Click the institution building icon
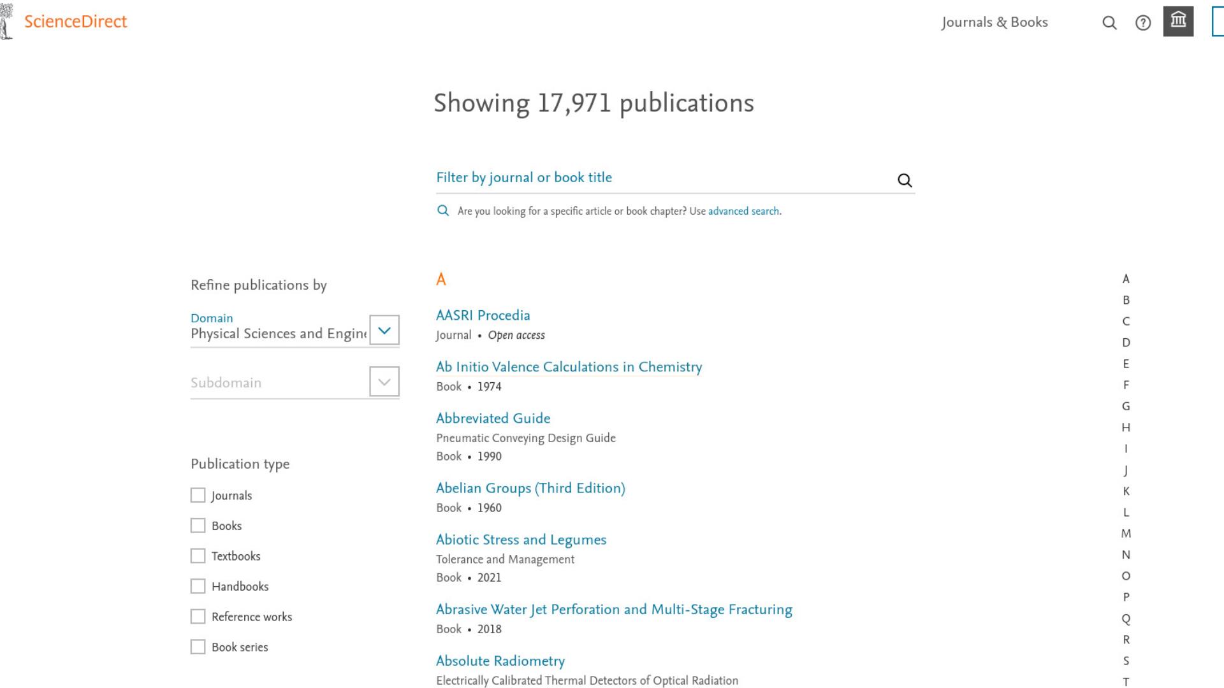 [1178, 21]
